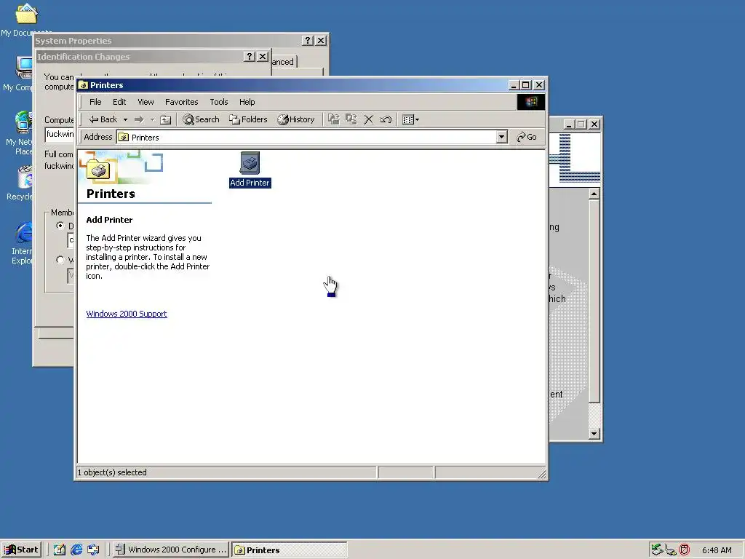745x559 pixels.
Task: Select the first radio button in Identification Changes
Action: pyautogui.click(x=60, y=226)
